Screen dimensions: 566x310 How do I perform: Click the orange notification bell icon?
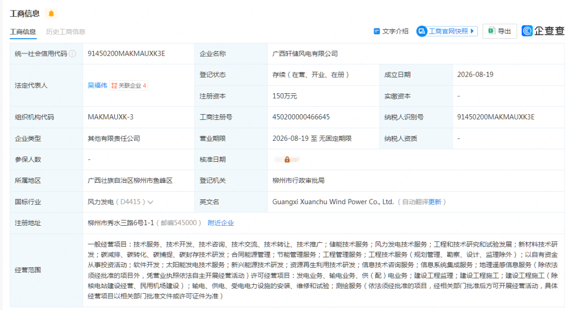[51, 14]
